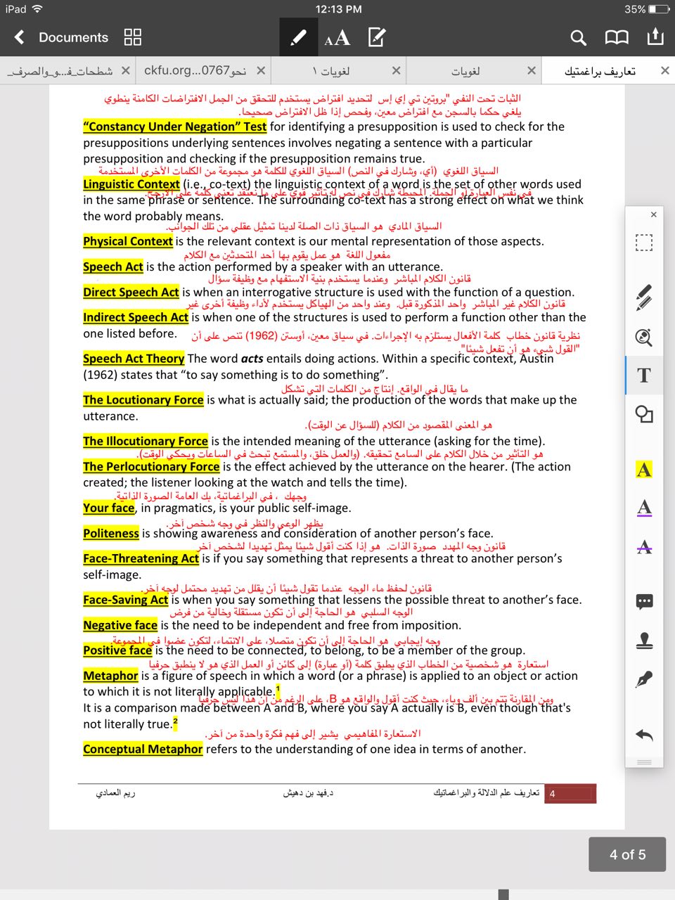Select the تعاريف براغمتيك tab
Image resolution: width=675 pixels, height=900 pixels.
click(x=600, y=70)
